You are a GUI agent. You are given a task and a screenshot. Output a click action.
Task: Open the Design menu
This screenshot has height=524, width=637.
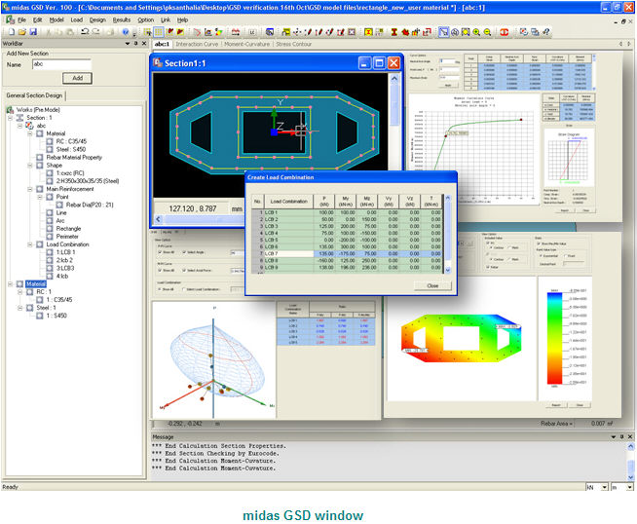97,19
